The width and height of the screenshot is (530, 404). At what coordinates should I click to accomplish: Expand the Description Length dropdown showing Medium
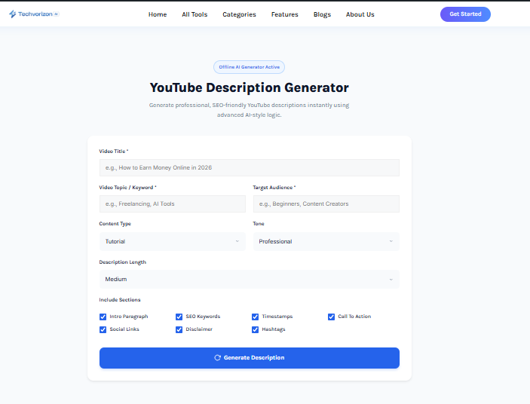click(x=250, y=280)
